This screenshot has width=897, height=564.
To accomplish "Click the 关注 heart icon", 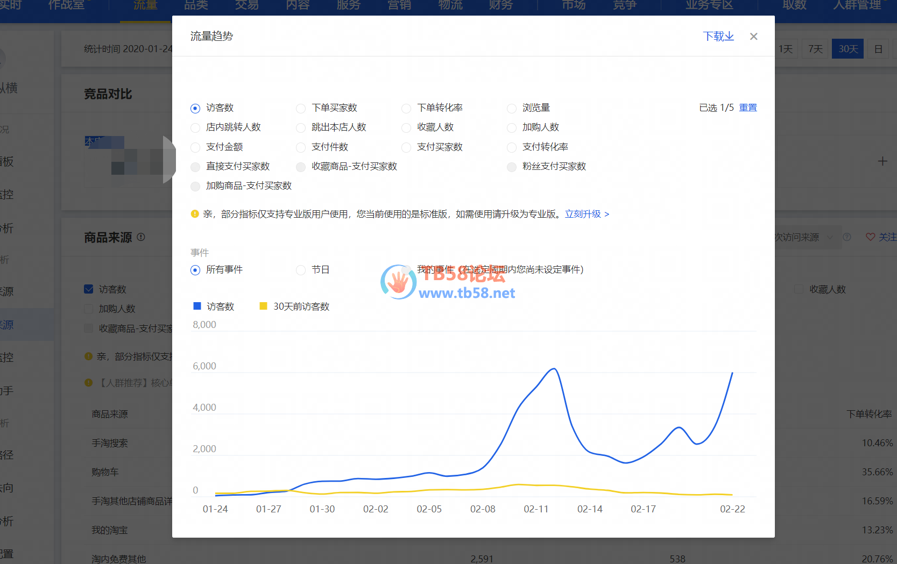I will click(870, 237).
